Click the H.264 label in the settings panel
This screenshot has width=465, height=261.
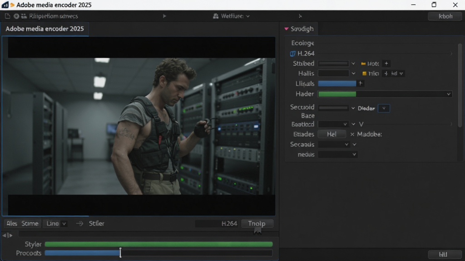[x=306, y=53]
